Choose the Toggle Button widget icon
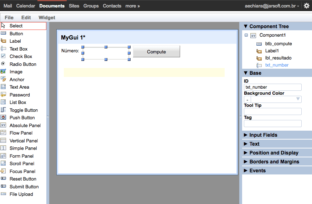Screen dimensions: 312x204 pyautogui.click(x=3, y=110)
